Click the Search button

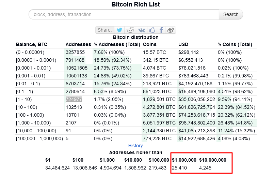(231, 14)
